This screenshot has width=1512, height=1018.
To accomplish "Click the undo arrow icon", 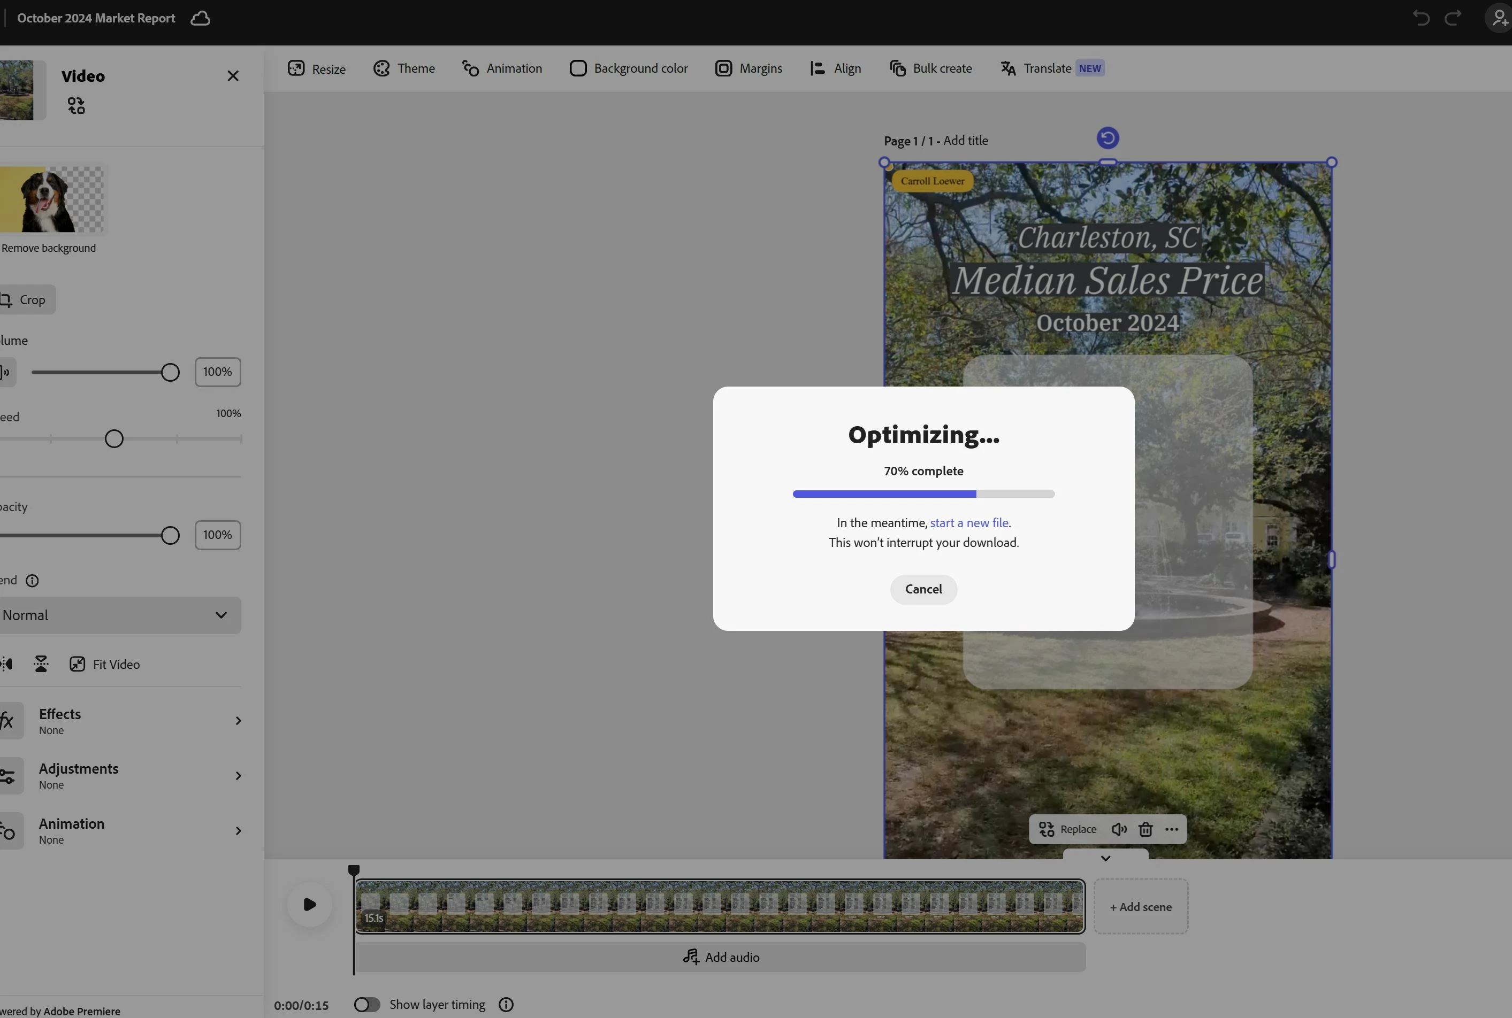I will click(x=1421, y=18).
